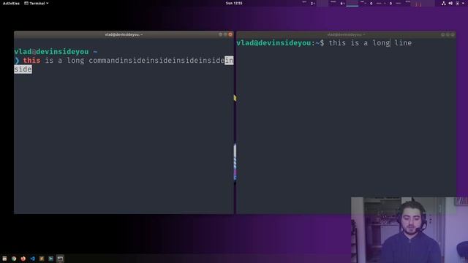Viewport: 468px width, 263px height.
Task: Close the right terminal window
Action: pos(453,34)
